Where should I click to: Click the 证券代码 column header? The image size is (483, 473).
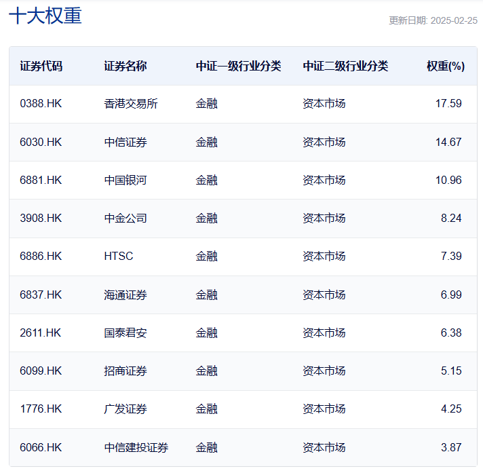point(41,67)
